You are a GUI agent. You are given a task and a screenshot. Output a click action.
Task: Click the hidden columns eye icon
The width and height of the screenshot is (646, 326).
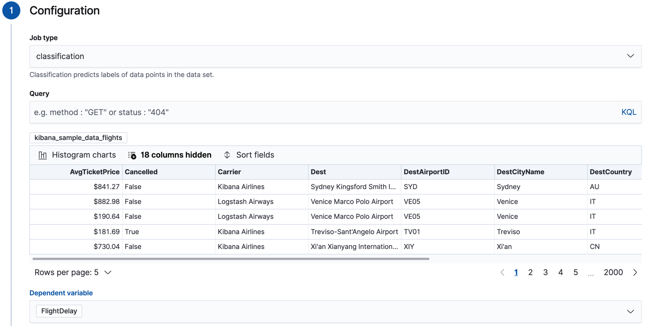pyautogui.click(x=132, y=154)
